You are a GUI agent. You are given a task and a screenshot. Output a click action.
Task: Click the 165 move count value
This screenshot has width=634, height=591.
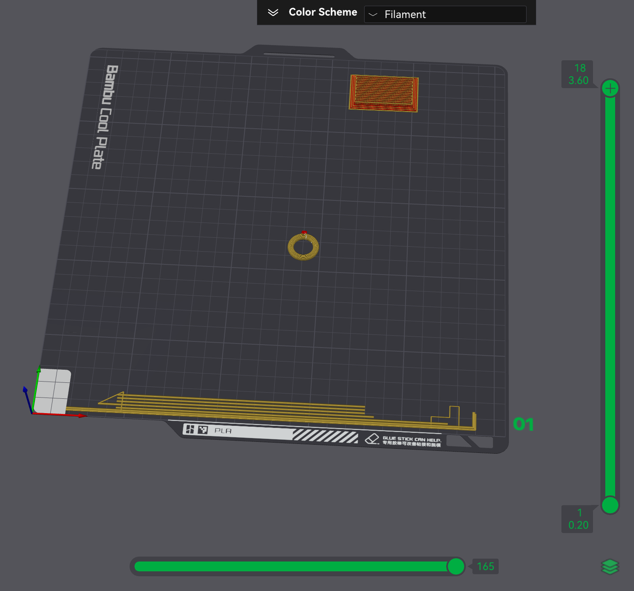click(486, 566)
